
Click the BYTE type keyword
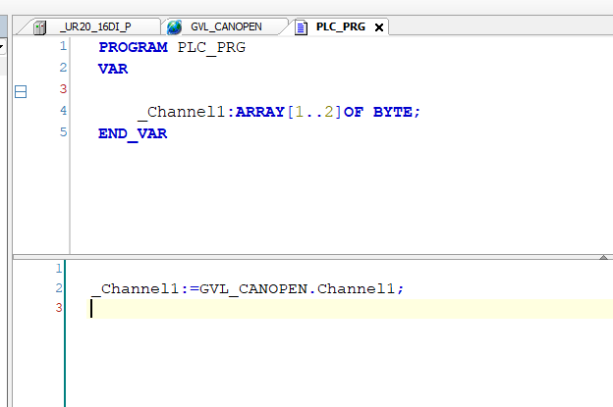[x=393, y=113]
